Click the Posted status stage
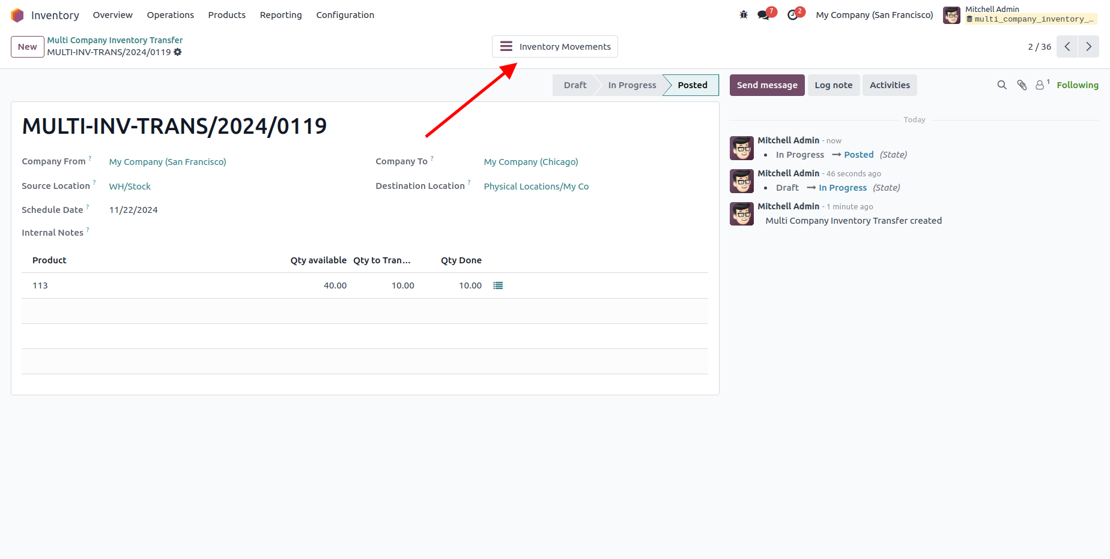Image resolution: width=1110 pixels, height=559 pixels. tap(692, 85)
